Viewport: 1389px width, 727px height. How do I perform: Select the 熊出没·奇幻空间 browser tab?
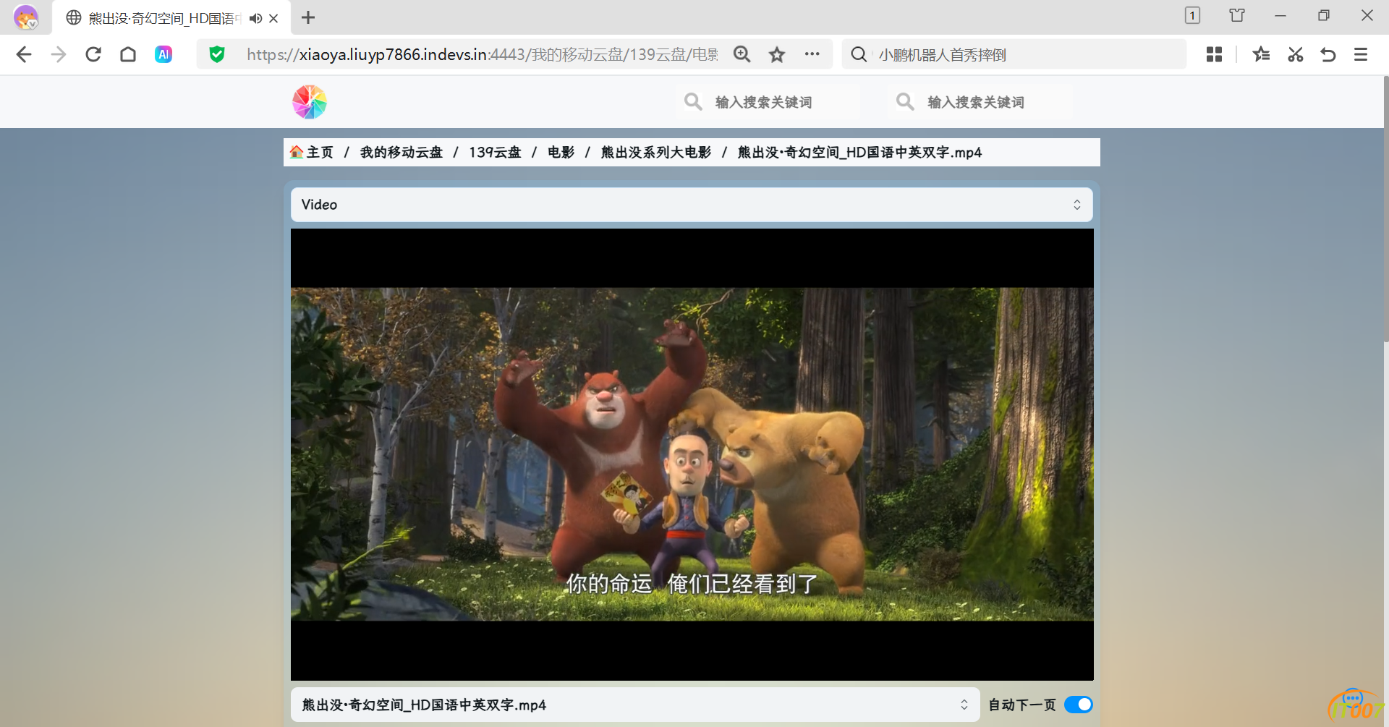click(x=159, y=18)
